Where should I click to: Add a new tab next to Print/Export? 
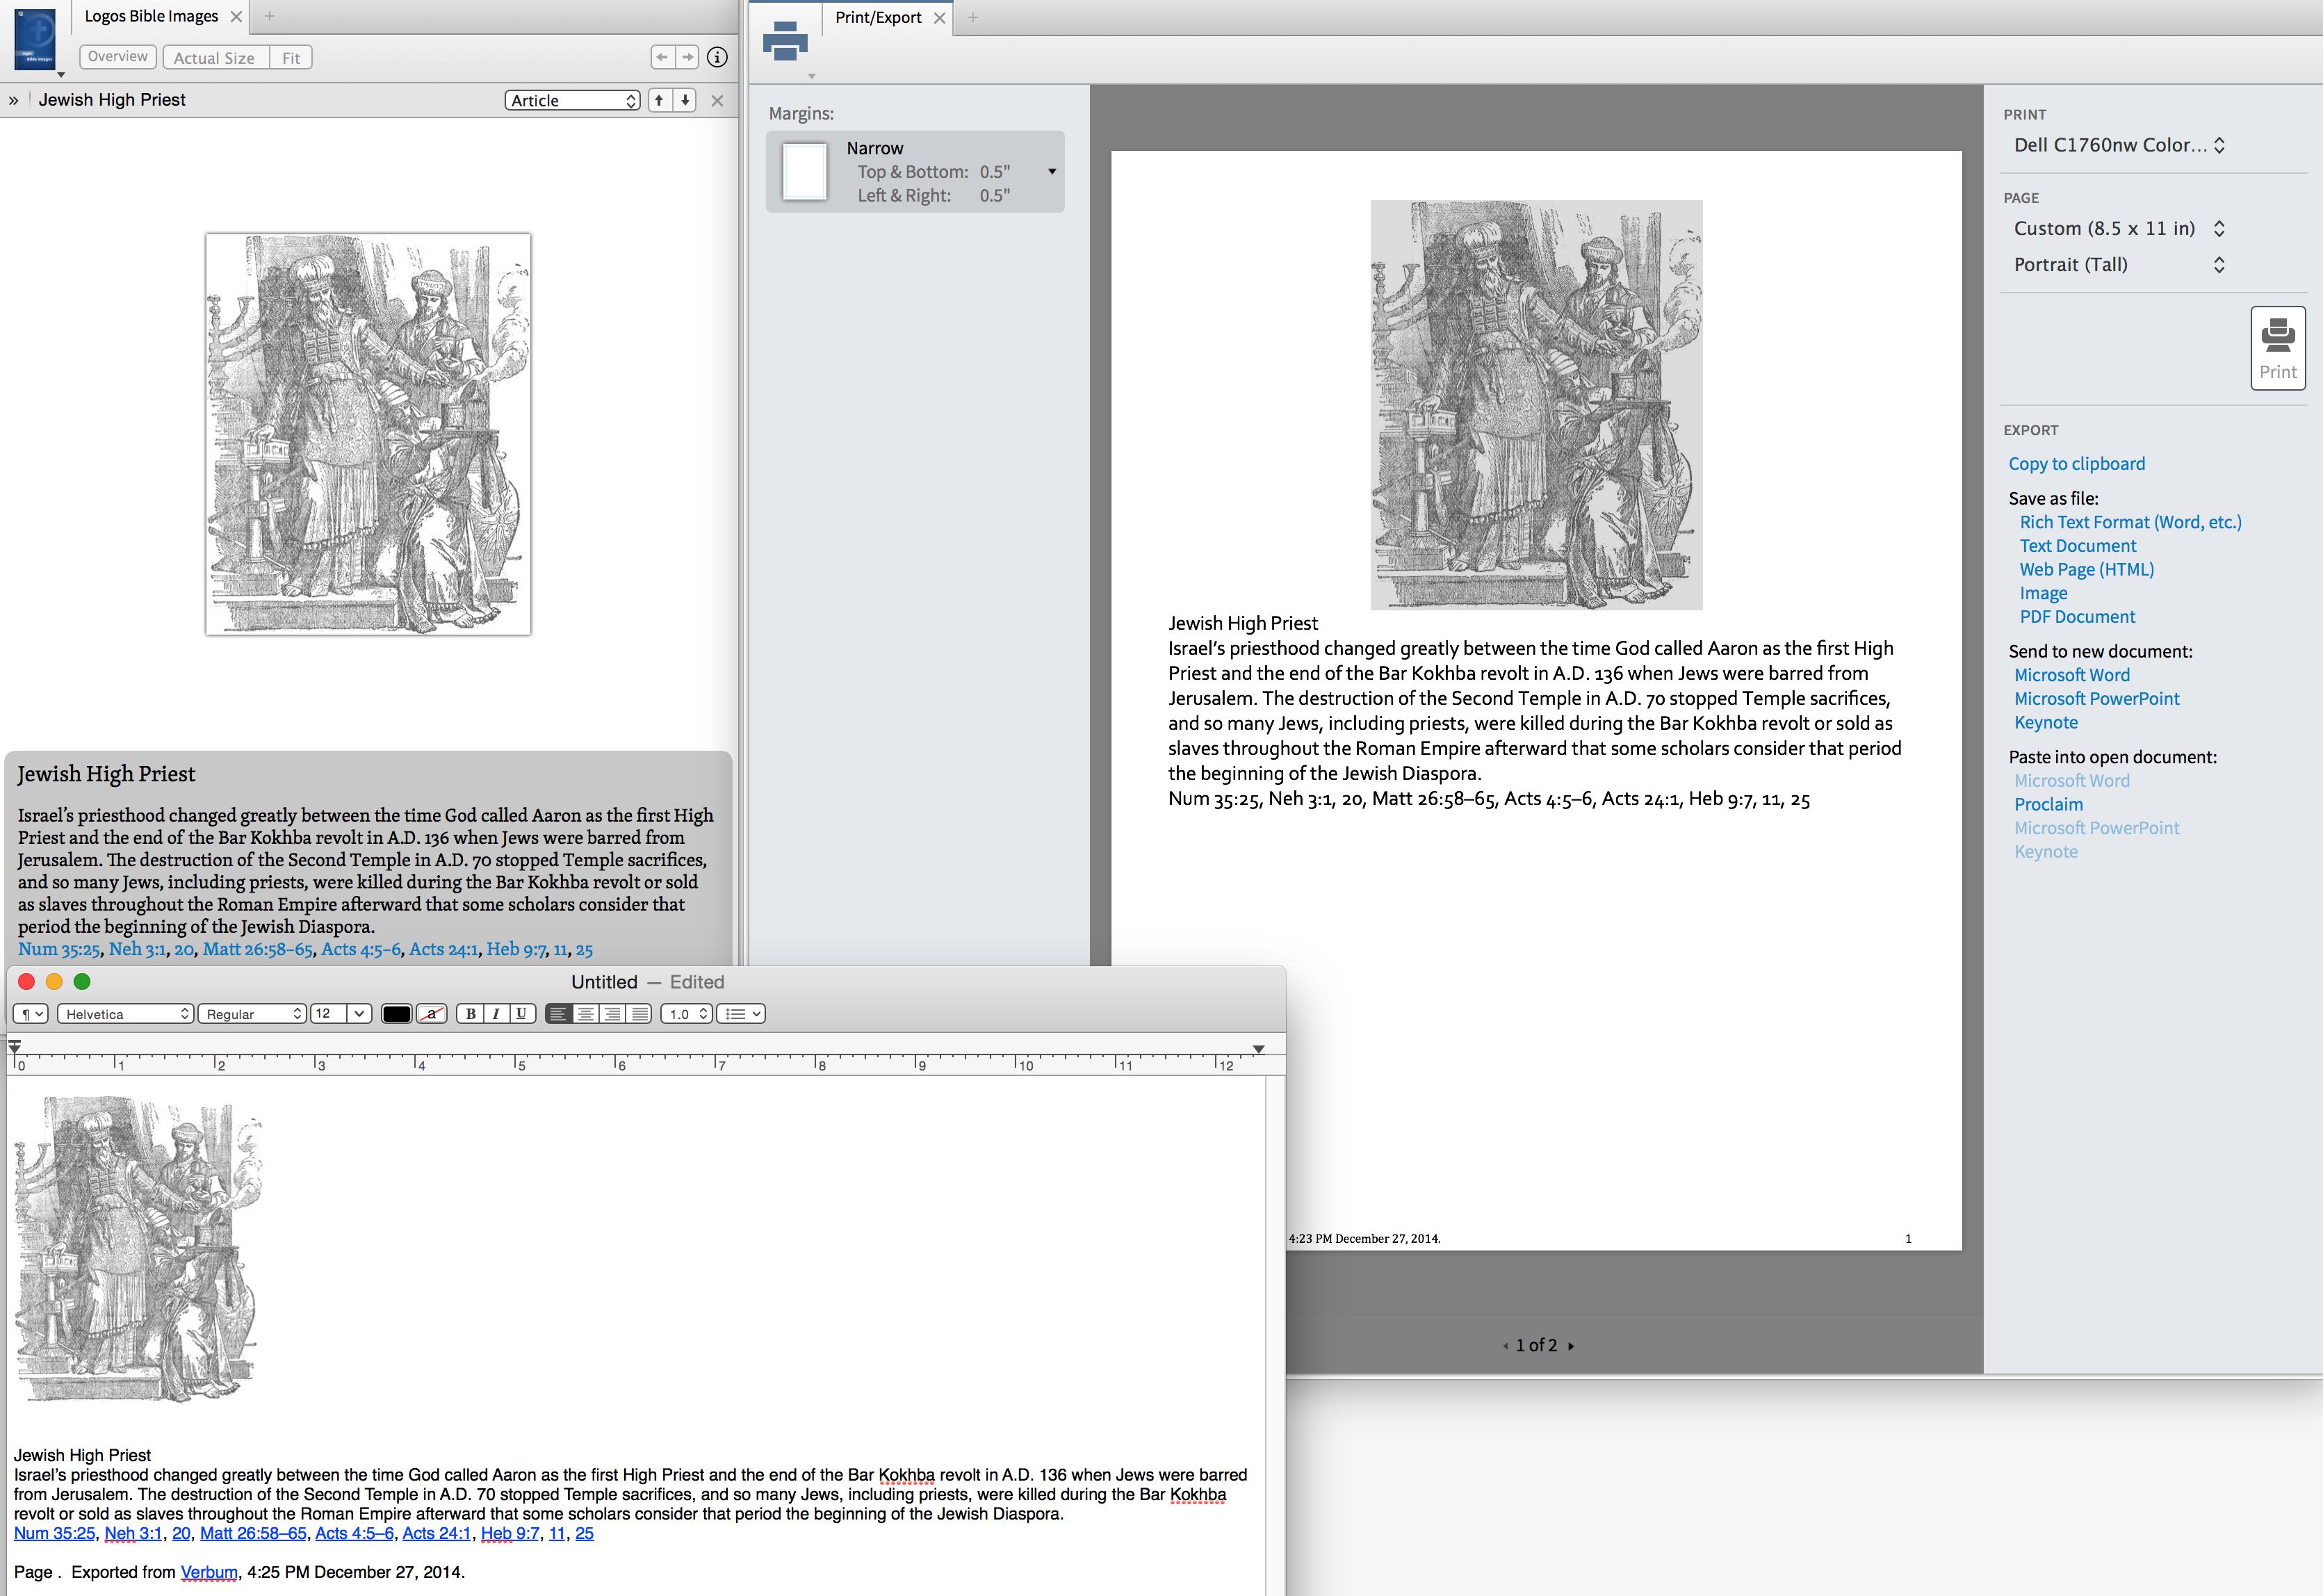click(x=973, y=17)
